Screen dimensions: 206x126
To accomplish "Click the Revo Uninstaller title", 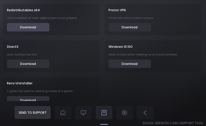I will click(20, 83).
